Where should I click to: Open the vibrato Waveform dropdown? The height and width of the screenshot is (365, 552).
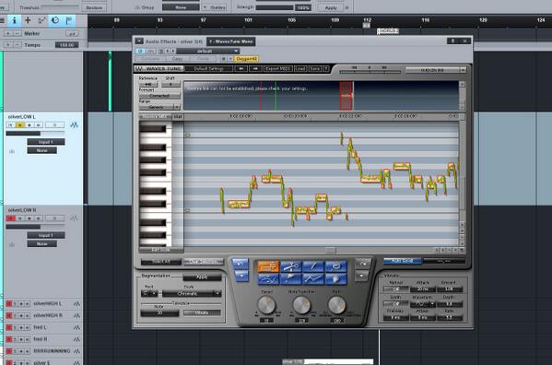click(422, 304)
